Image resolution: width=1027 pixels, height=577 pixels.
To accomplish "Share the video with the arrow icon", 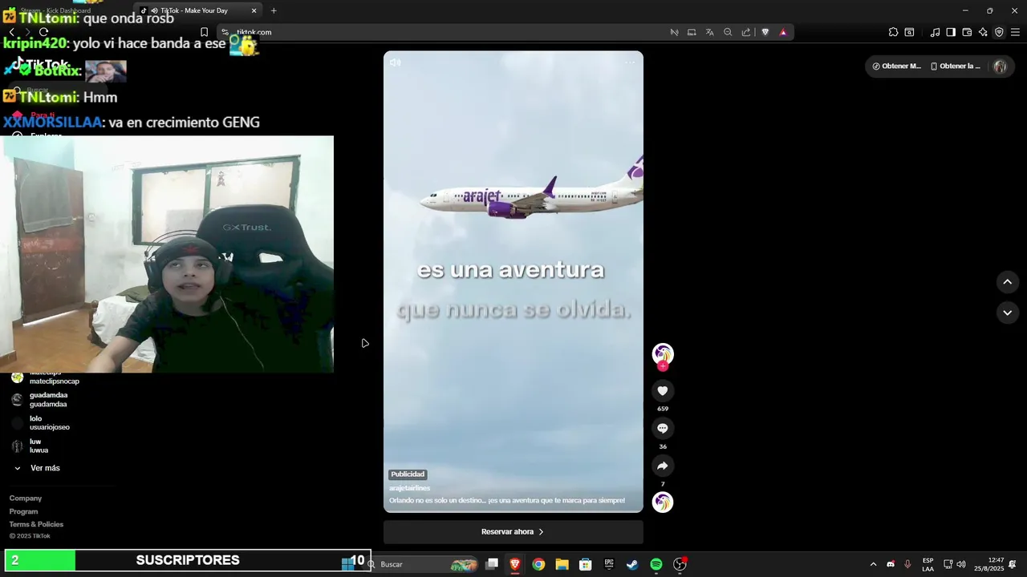I will (x=663, y=466).
